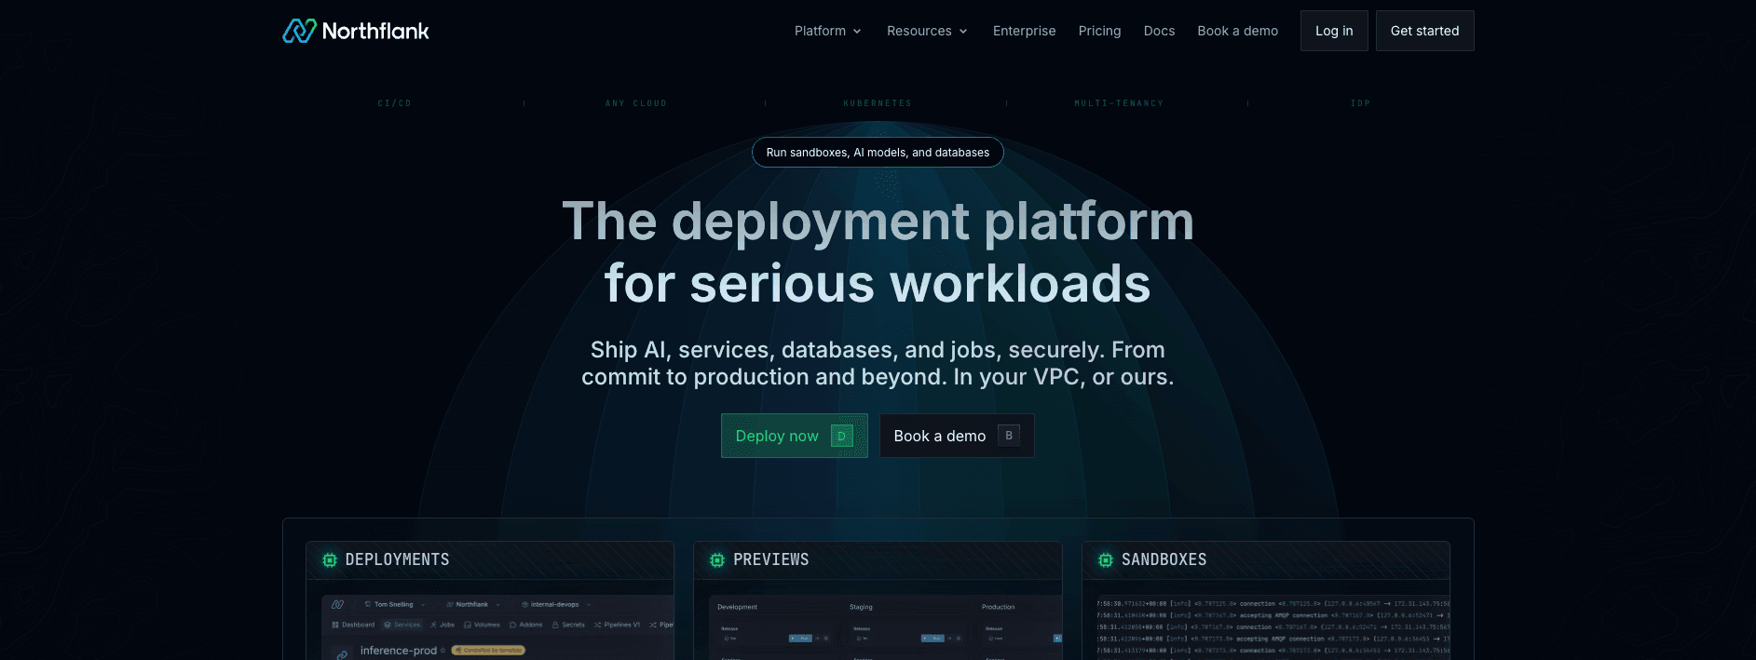Select the Jobs tab in Deployments preview
Image resolution: width=1756 pixels, height=660 pixels.
(x=442, y=625)
